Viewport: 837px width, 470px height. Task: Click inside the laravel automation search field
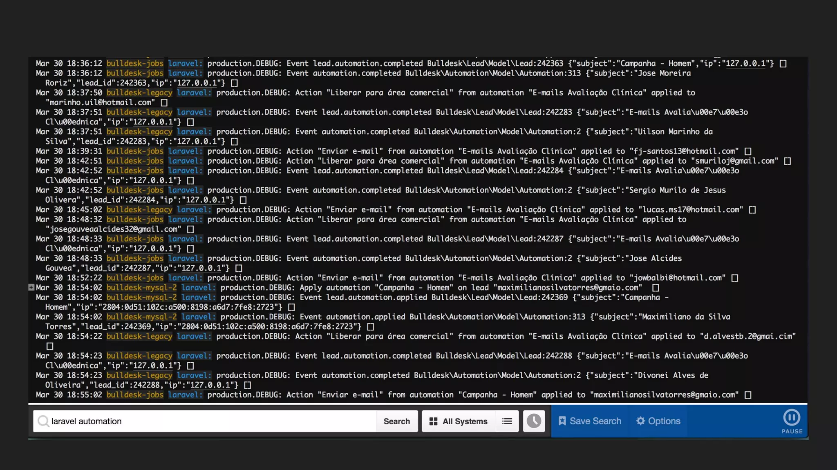tap(204, 421)
